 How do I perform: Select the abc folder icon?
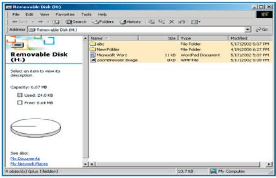93,44
